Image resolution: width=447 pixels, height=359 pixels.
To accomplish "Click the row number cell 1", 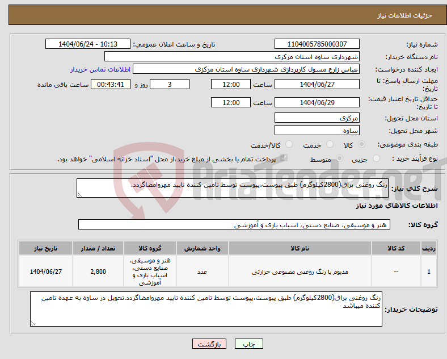I will click(429, 272).
